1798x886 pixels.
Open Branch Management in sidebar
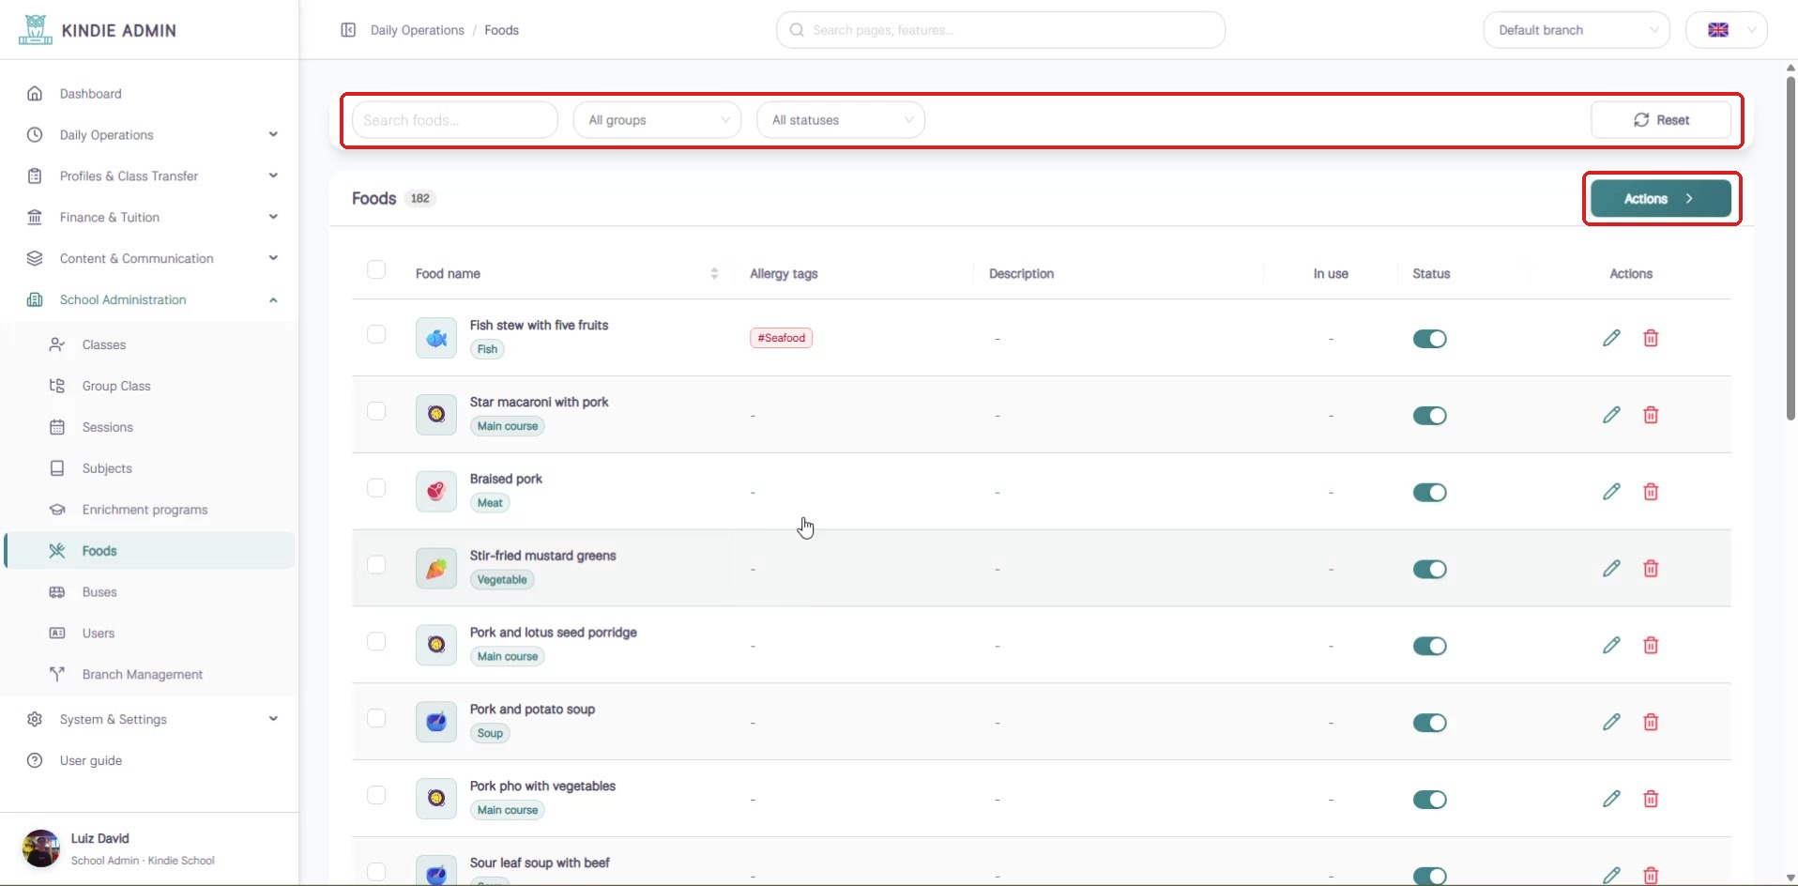[150, 675]
